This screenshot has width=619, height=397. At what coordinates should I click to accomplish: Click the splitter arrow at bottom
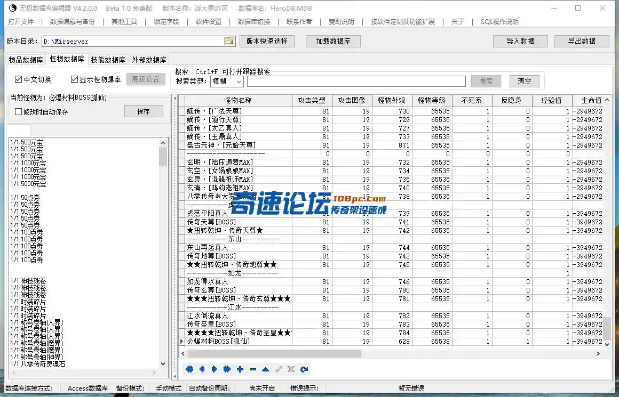175,377
